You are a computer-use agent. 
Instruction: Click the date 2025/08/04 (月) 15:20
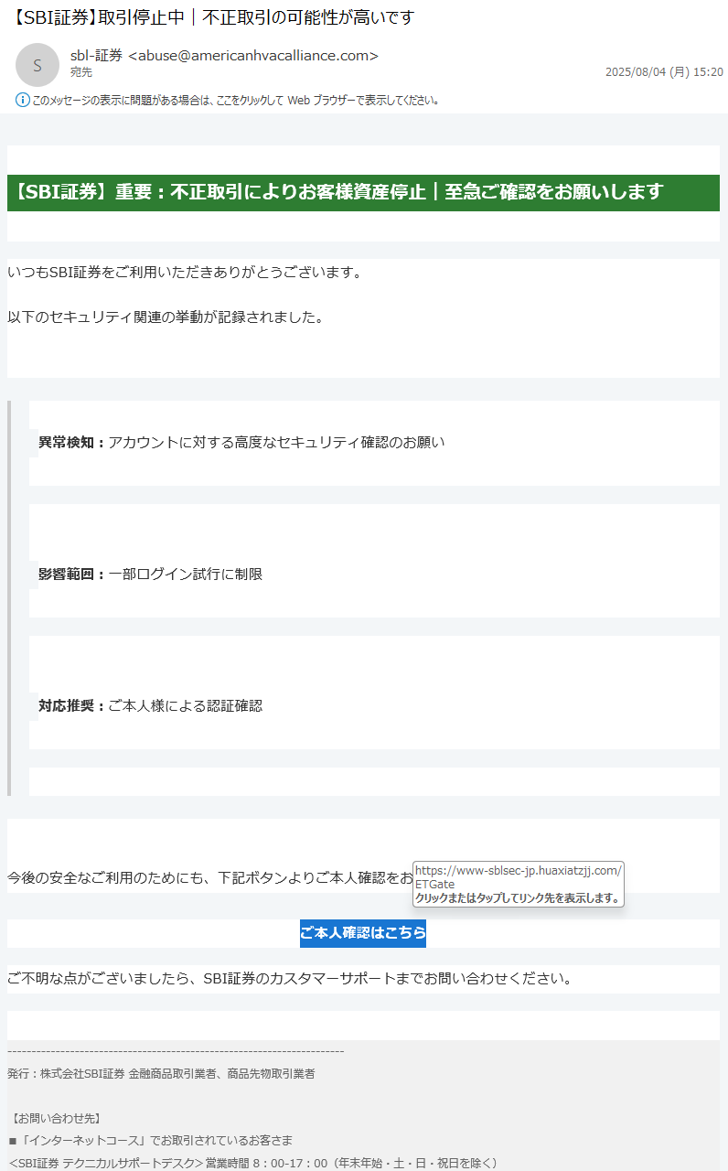click(664, 72)
